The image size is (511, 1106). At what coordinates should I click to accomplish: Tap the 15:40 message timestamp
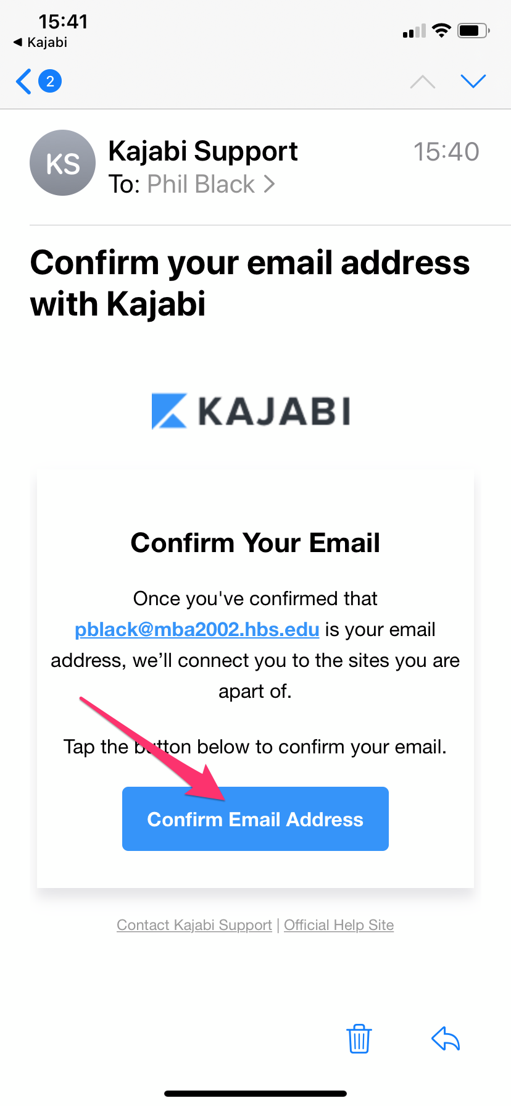click(x=446, y=152)
